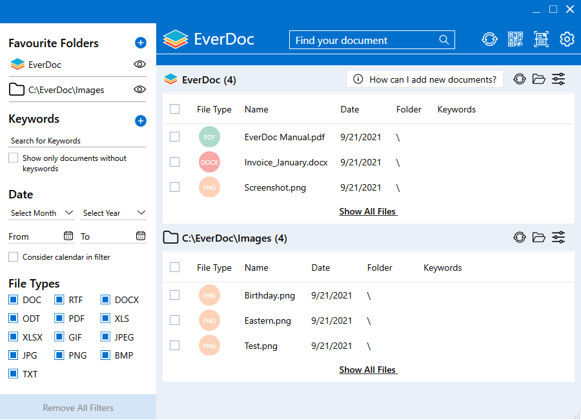This screenshot has width=581, height=420.
Task: Add a new favourite folder with the plus icon
Action: tap(141, 43)
